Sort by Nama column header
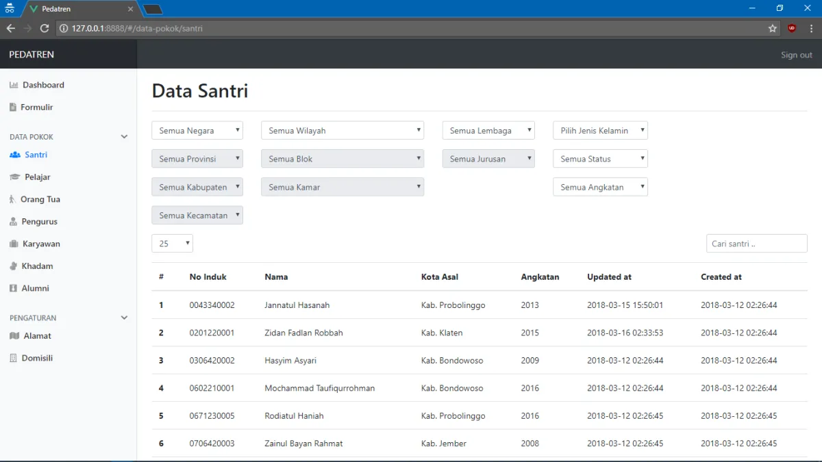The height and width of the screenshot is (462, 822). 276,277
